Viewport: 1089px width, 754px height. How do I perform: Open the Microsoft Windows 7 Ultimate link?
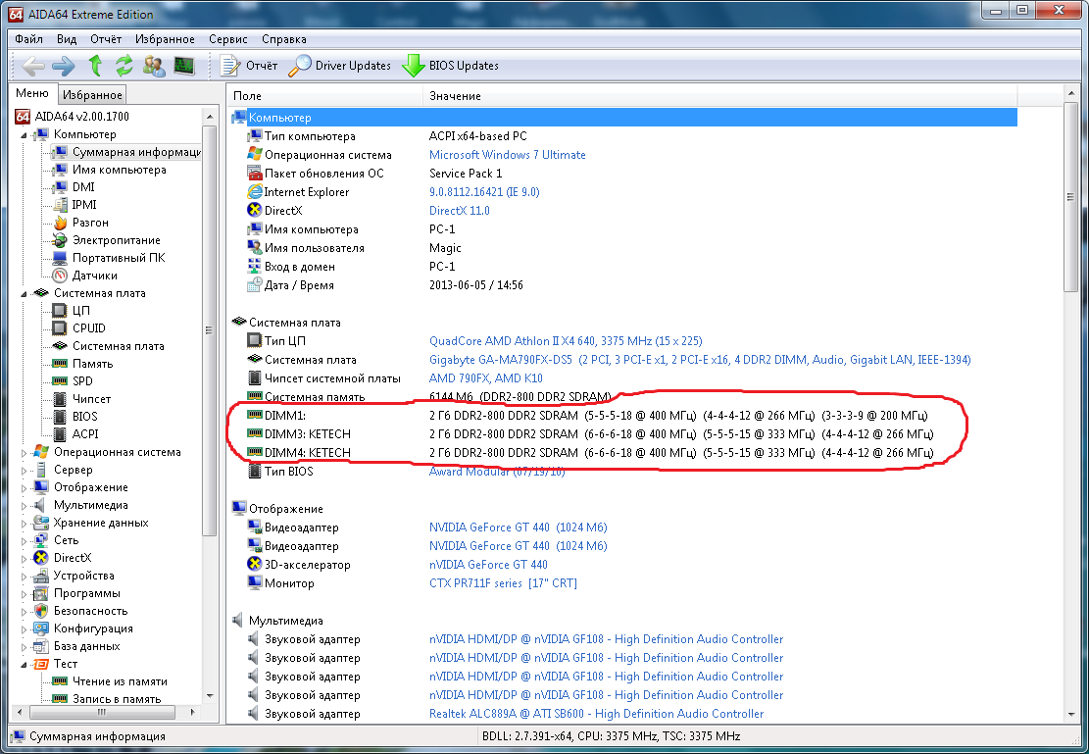tap(507, 155)
